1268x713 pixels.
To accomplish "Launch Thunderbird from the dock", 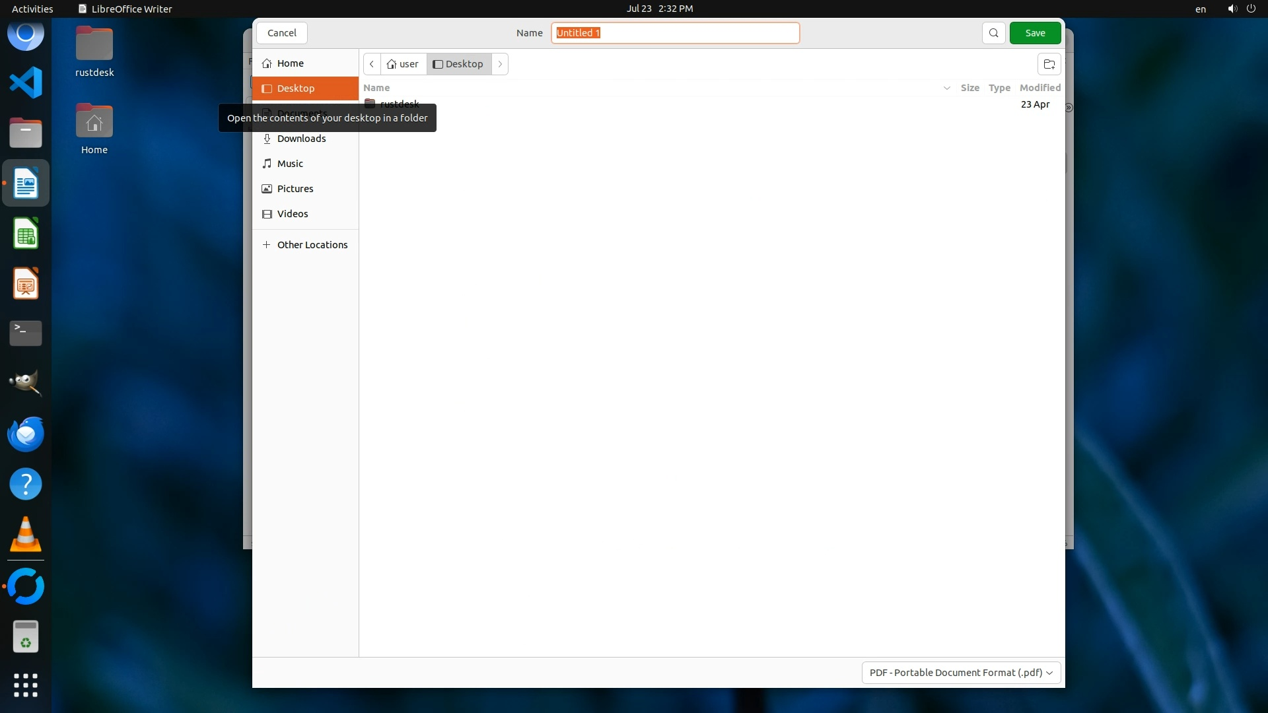I will coord(26,434).
